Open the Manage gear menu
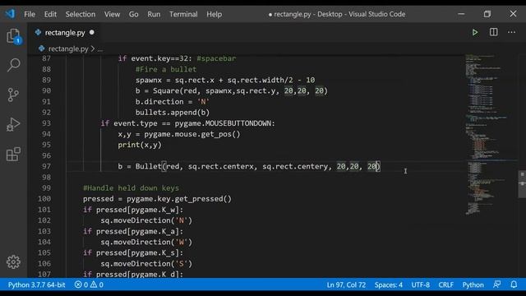The height and width of the screenshot is (296, 526). coord(13,261)
